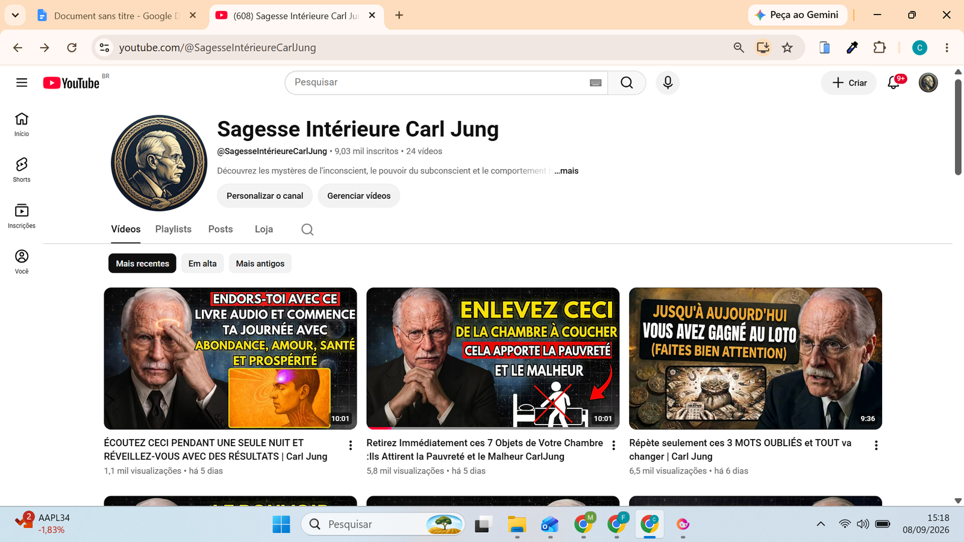Open the browser extensions puzzle icon
Image resolution: width=964 pixels, height=542 pixels.
tap(880, 48)
